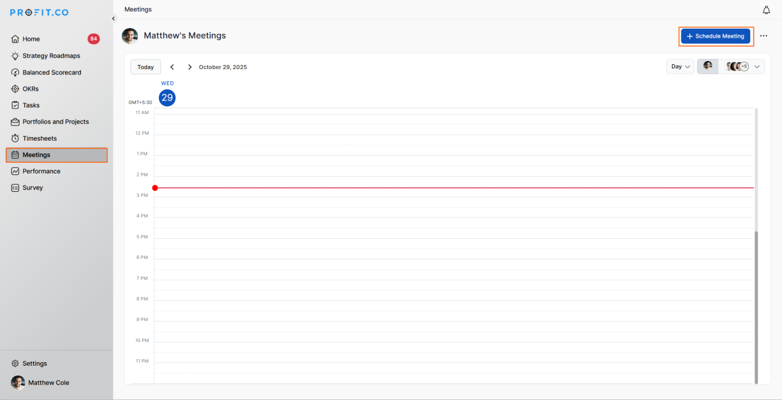Open Settings via the gear icon
Image resolution: width=782 pixels, height=400 pixels.
15,364
